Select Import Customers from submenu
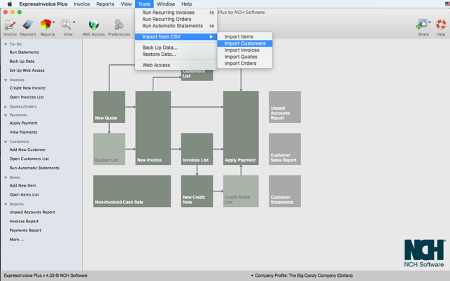 pyautogui.click(x=244, y=43)
